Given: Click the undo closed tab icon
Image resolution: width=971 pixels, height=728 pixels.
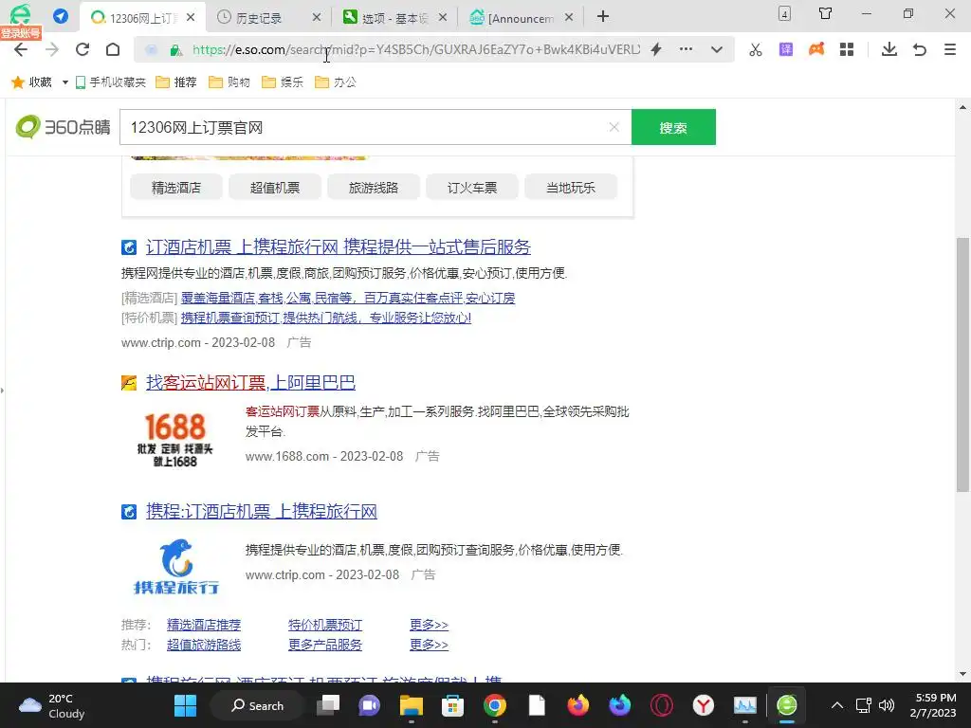Looking at the screenshot, I should [920, 49].
